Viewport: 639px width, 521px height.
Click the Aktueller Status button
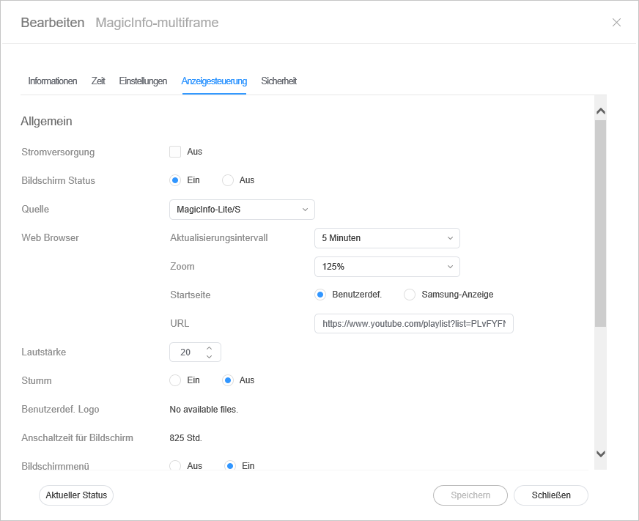[76, 495]
